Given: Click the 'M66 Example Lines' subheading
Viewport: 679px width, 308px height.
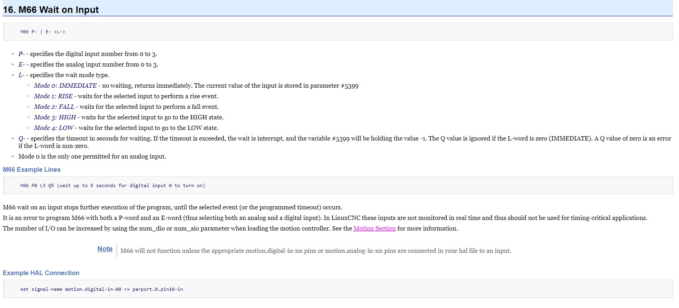Looking at the screenshot, I should [x=32, y=170].
